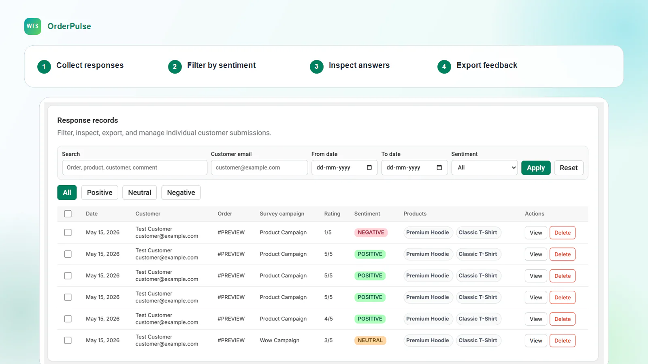Screen dimensions: 648x364
Task: Click the WTS OrderPulse logo icon
Action: (x=33, y=26)
